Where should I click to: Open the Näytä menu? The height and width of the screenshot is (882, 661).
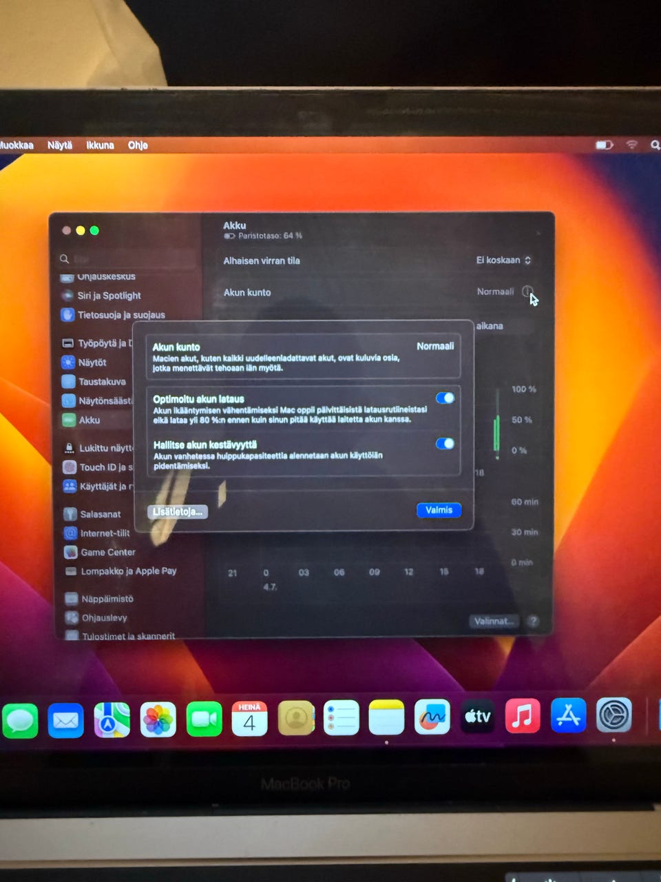click(x=60, y=145)
